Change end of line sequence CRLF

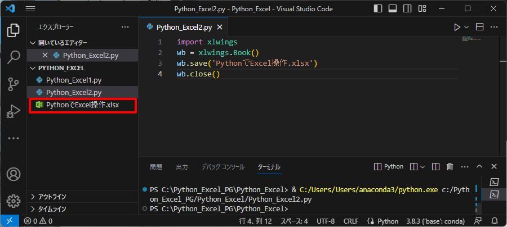pos(351,221)
